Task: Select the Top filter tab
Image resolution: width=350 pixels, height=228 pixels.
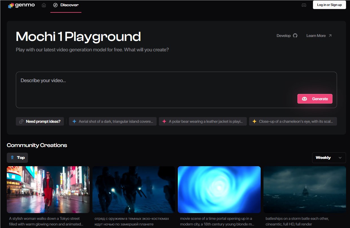Action: coord(18,158)
